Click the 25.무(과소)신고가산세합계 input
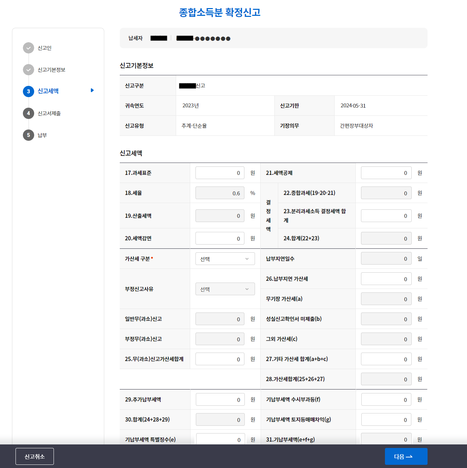 [x=220, y=359]
